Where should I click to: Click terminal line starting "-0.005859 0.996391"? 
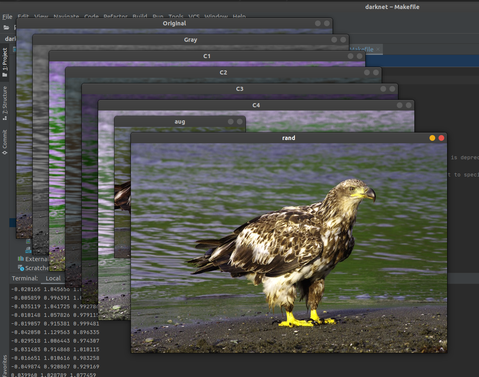click(47, 298)
